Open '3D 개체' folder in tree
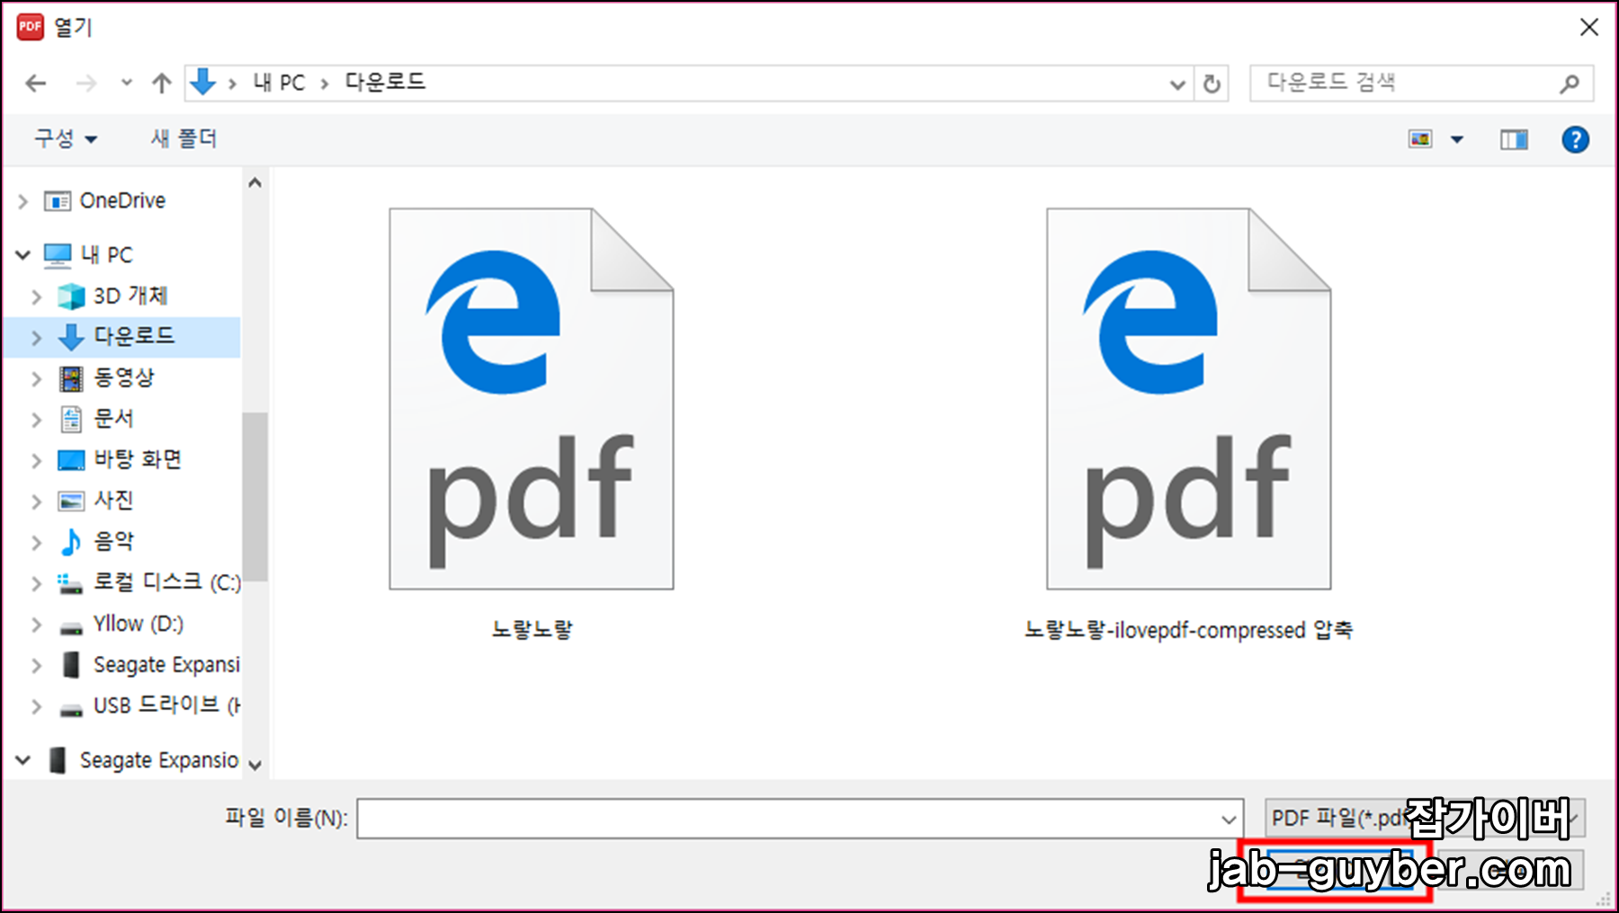Image resolution: width=1619 pixels, height=913 pixels. tap(130, 296)
